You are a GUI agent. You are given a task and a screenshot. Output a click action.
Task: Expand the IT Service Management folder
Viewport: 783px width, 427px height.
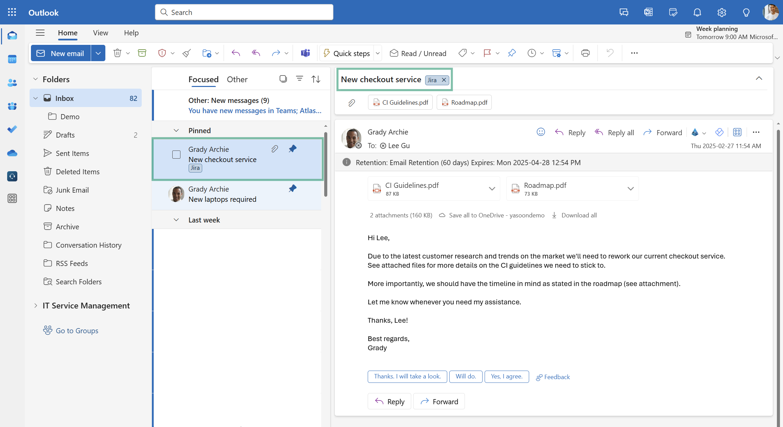(x=36, y=305)
